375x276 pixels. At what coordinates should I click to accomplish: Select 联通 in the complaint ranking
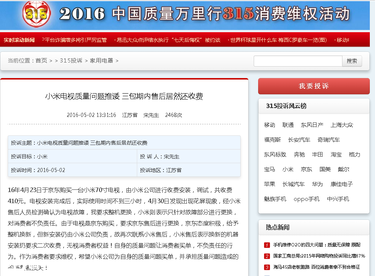288,125
